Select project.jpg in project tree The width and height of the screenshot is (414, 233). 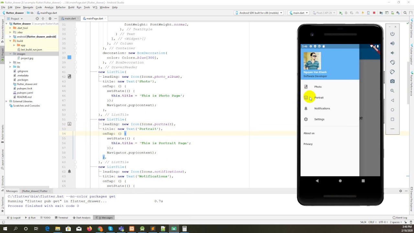point(27,58)
